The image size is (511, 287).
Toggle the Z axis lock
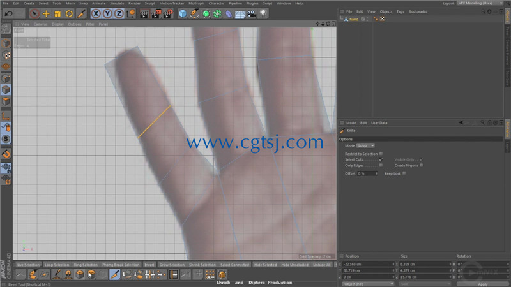119,13
